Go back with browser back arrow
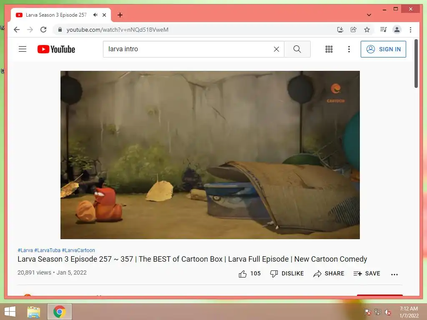Image resolution: width=427 pixels, height=320 pixels. [x=17, y=30]
